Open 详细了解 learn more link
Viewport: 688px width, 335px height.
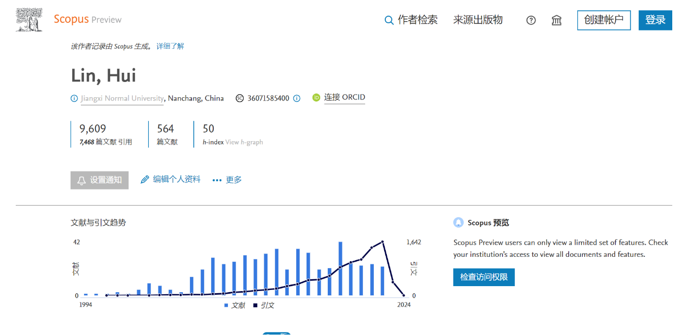[170, 46]
